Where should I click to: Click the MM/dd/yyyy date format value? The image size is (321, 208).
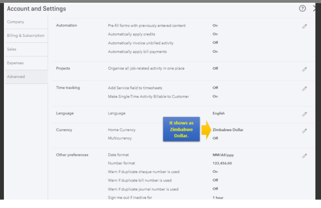223,155
